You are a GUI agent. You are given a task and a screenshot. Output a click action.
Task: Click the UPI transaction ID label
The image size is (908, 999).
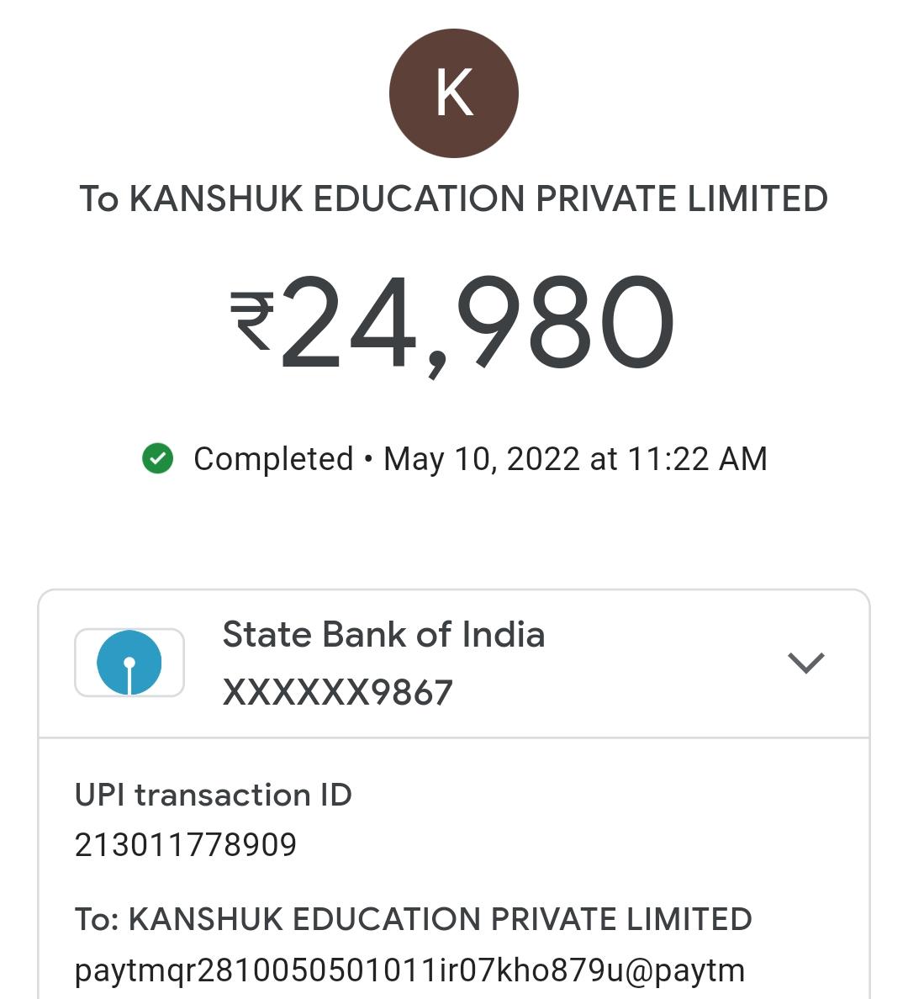213,795
